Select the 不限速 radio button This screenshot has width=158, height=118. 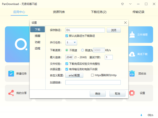67,50
